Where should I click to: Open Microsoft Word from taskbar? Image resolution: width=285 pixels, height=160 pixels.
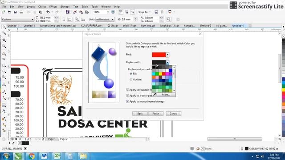(44, 156)
